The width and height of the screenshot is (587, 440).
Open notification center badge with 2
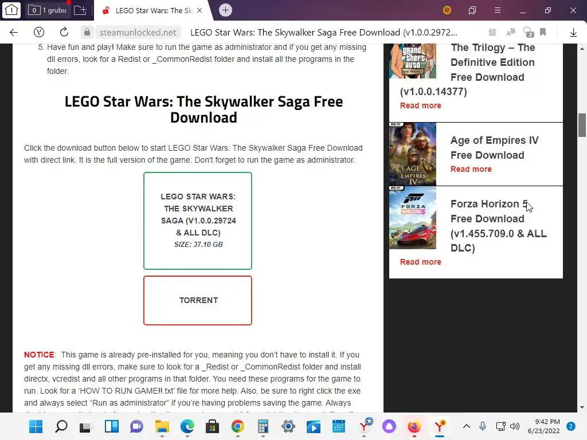[x=571, y=426]
